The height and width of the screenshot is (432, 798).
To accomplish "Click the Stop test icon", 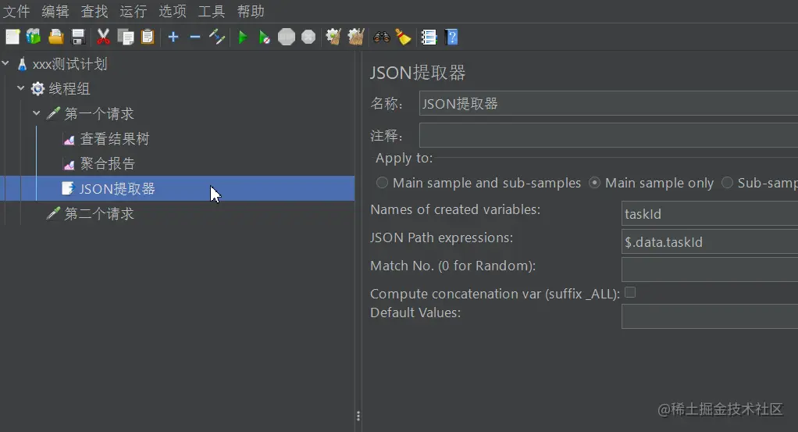I will click(x=287, y=37).
